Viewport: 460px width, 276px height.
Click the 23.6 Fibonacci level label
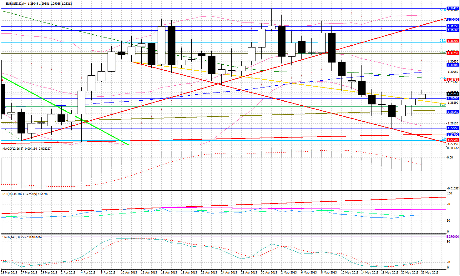coord(443,78)
